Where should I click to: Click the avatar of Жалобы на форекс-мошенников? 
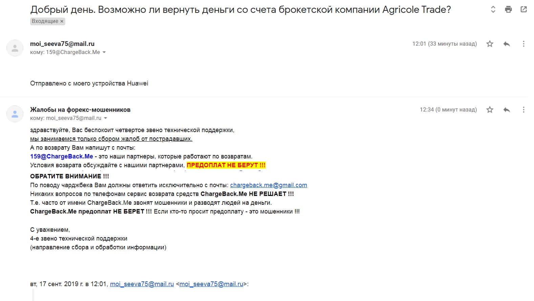[x=15, y=114]
